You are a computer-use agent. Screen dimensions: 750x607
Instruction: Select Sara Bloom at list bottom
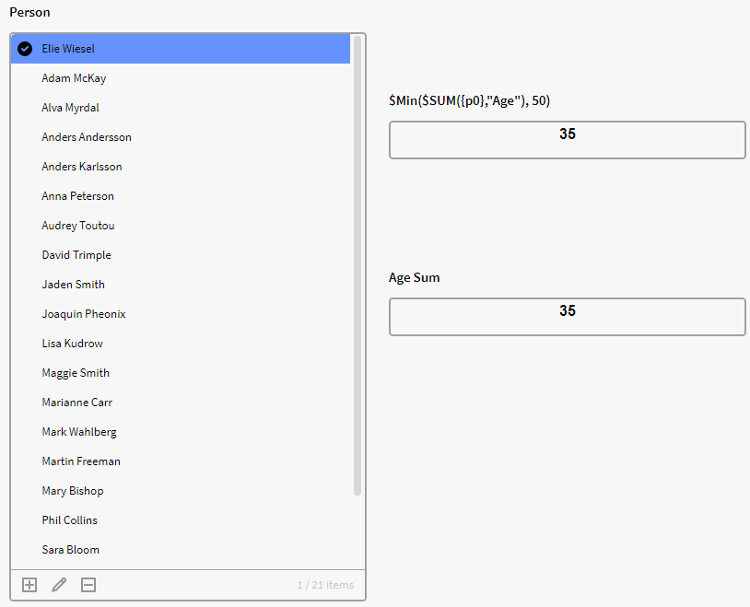71,550
